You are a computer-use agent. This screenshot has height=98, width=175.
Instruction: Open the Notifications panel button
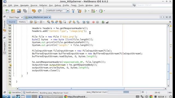coord(30,92)
